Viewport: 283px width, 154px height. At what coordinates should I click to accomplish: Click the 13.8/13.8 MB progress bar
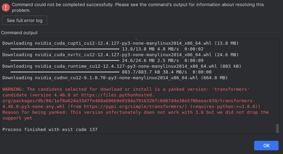coord(65,49)
